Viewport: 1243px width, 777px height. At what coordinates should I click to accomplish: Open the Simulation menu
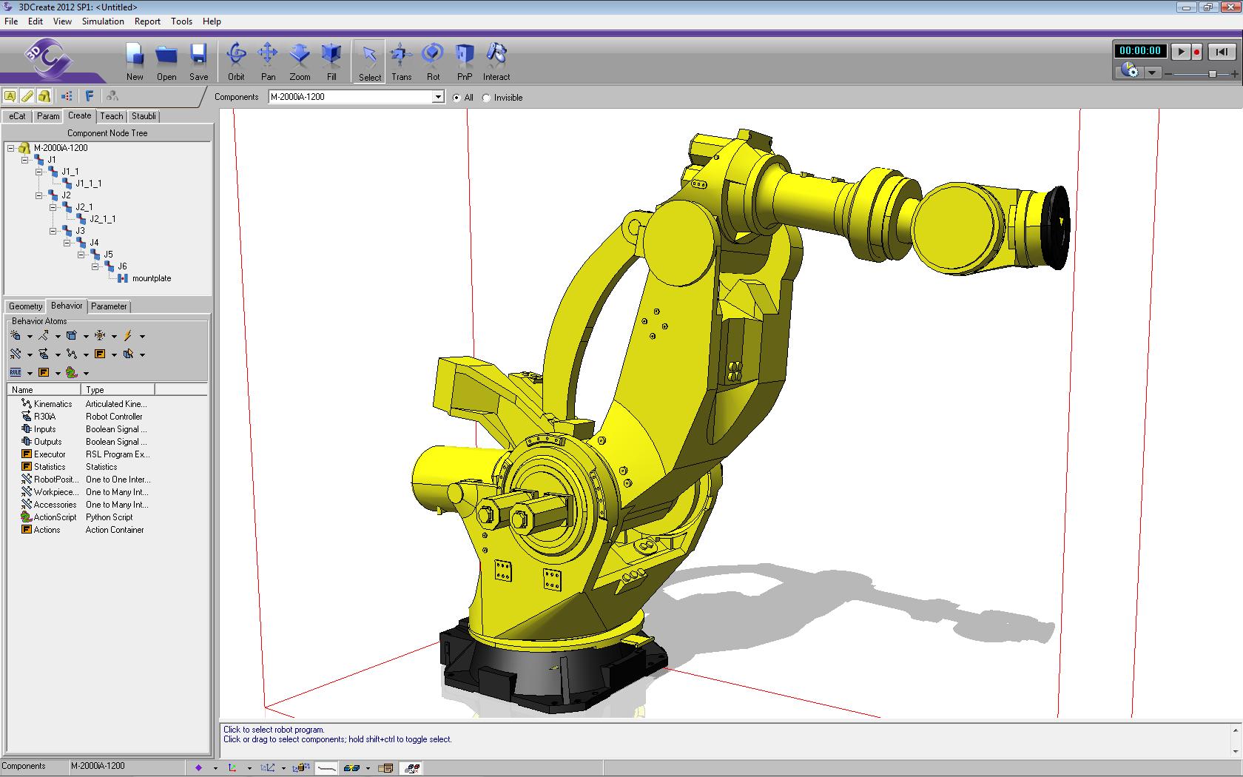[103, 21]
